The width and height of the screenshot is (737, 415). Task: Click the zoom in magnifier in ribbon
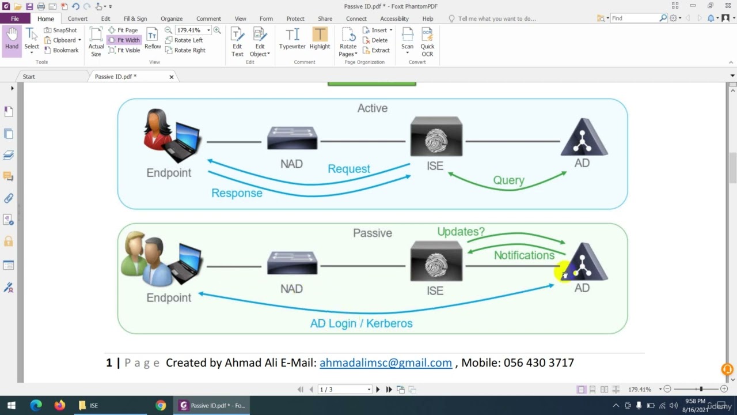[x=217, y=30]
